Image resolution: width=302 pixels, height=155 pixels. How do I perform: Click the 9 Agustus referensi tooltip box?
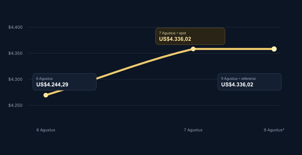249,82
